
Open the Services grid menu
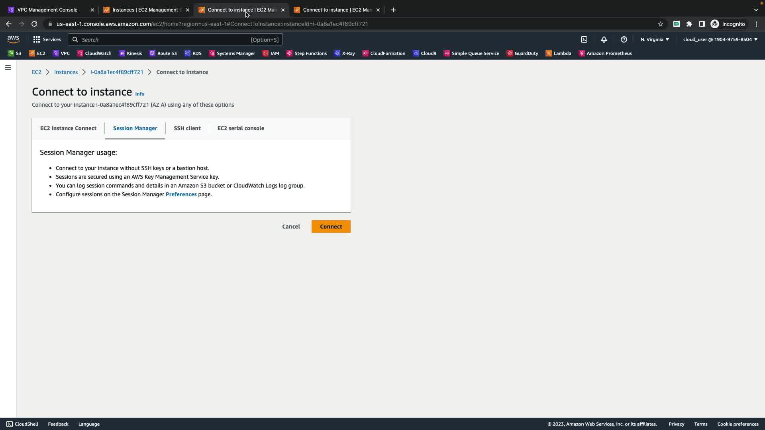pyautogui.click(x=47, y=39)
